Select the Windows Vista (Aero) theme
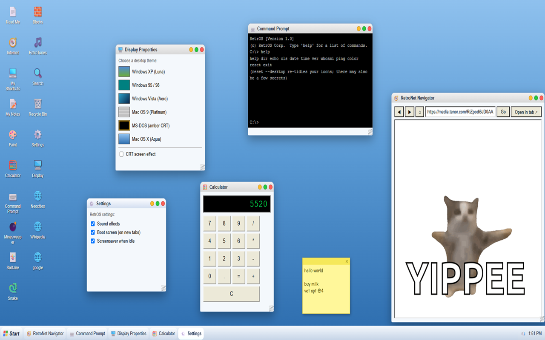Screen dimensions: 545x340 pos(160,99)
